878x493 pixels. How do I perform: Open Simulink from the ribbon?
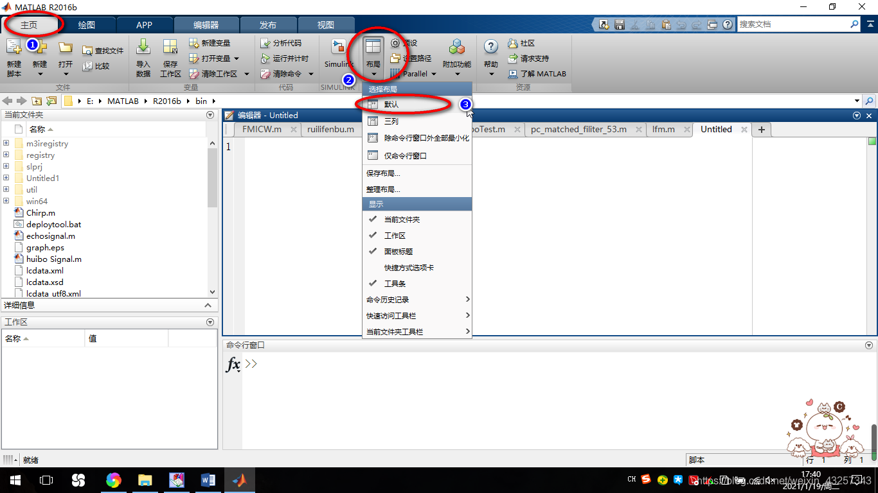[339, 53]
